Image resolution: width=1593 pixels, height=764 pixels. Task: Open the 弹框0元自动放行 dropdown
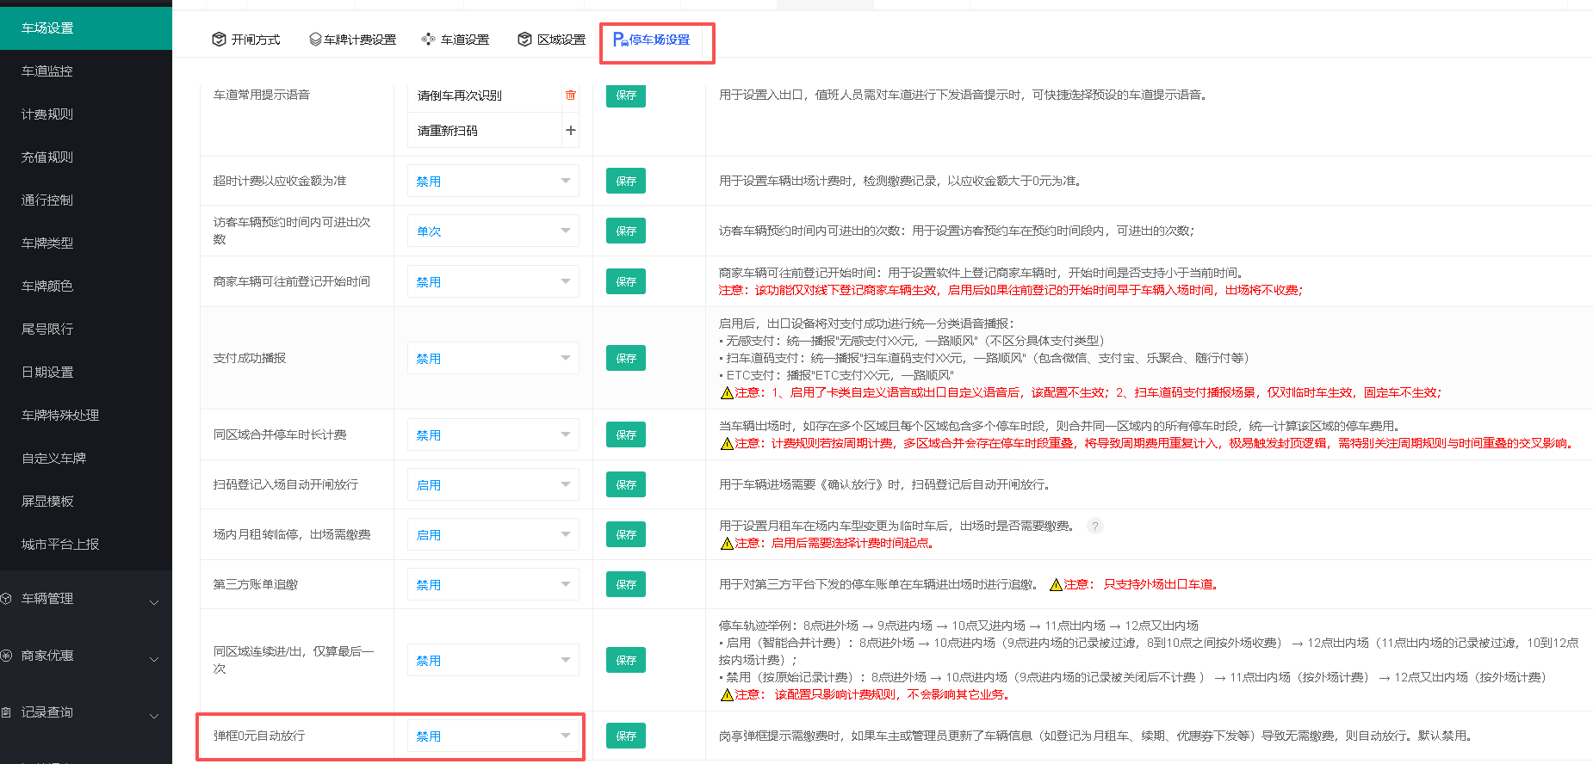493,736
